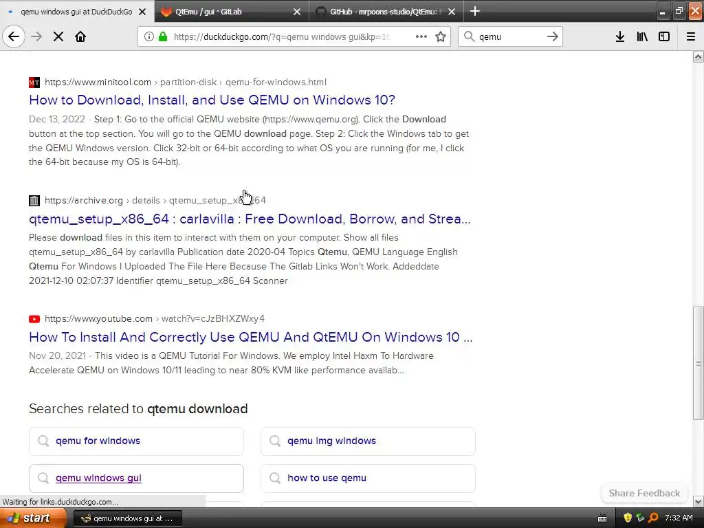Switch to GitHub mrpoons-studio/QtEmu tab
The height and width of the screenshot is (528, 704).
point(386,11)
